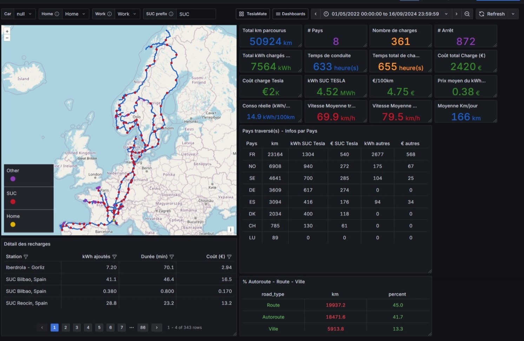This screenshot has width=524, height=341.
Task: Open the Home geofence dropdown
Action: point(75,14)
